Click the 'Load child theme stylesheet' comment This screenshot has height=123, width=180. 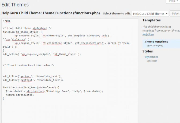27,28
